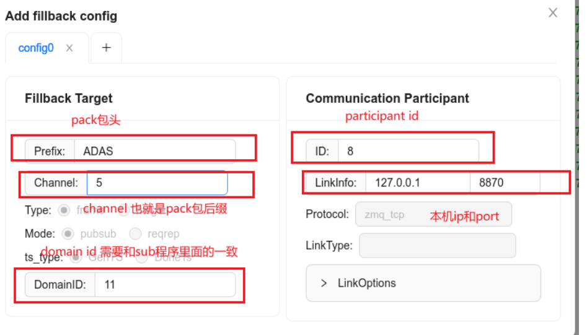Image resolution: width=587 pixels, height=335 pixels.
Task: Switch to the config0 tab
Action: (x=35, y=48)
